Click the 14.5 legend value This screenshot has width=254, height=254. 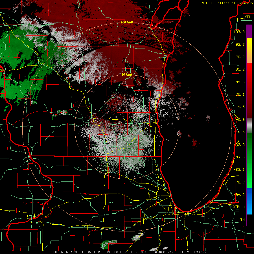(x=240, y=107)
